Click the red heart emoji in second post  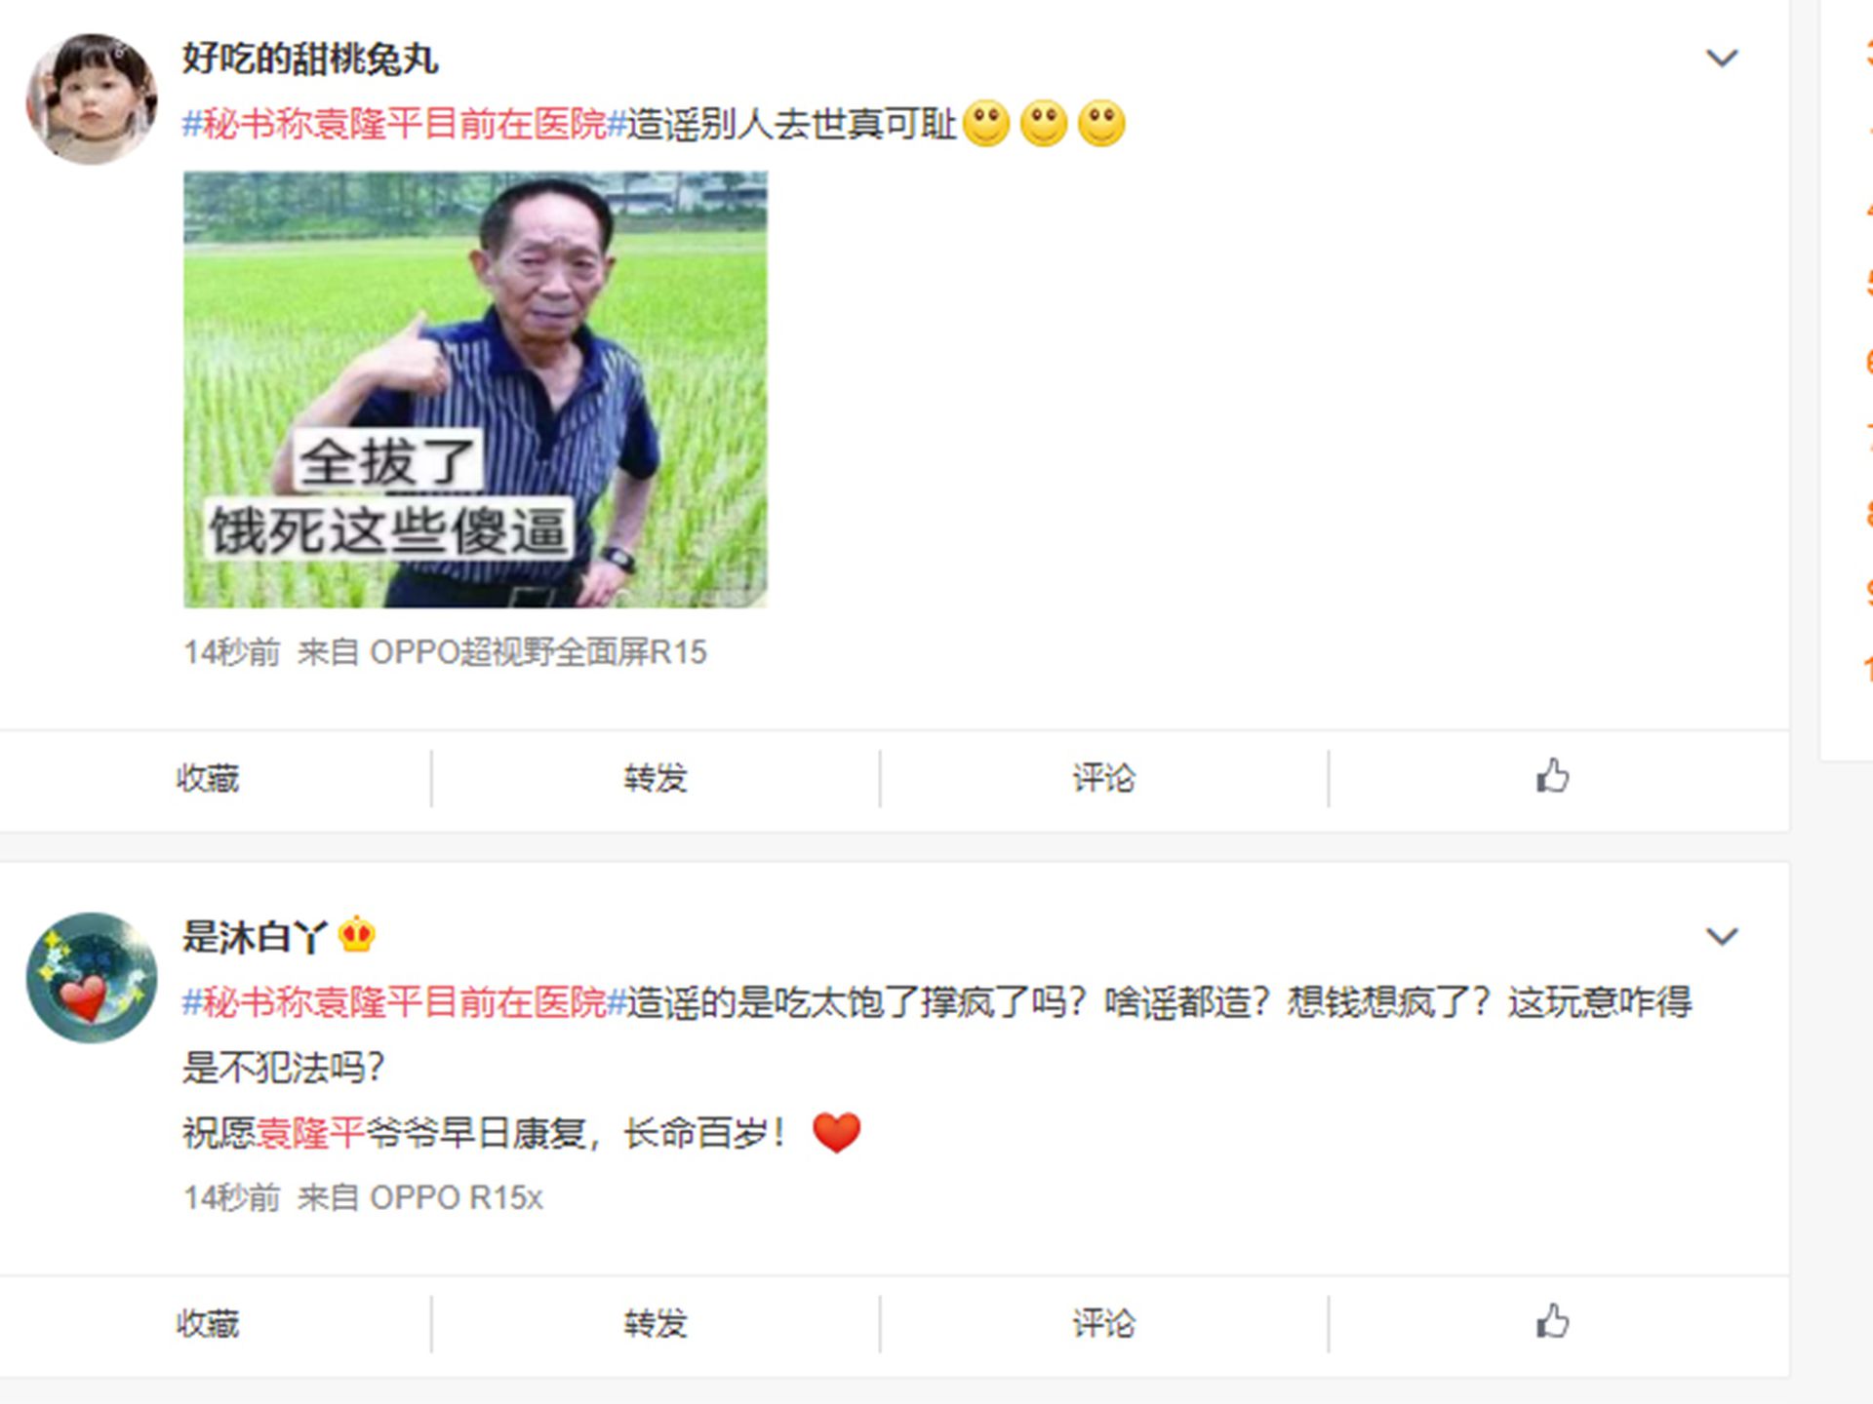pyautogui.click(x=836, y=1133)
